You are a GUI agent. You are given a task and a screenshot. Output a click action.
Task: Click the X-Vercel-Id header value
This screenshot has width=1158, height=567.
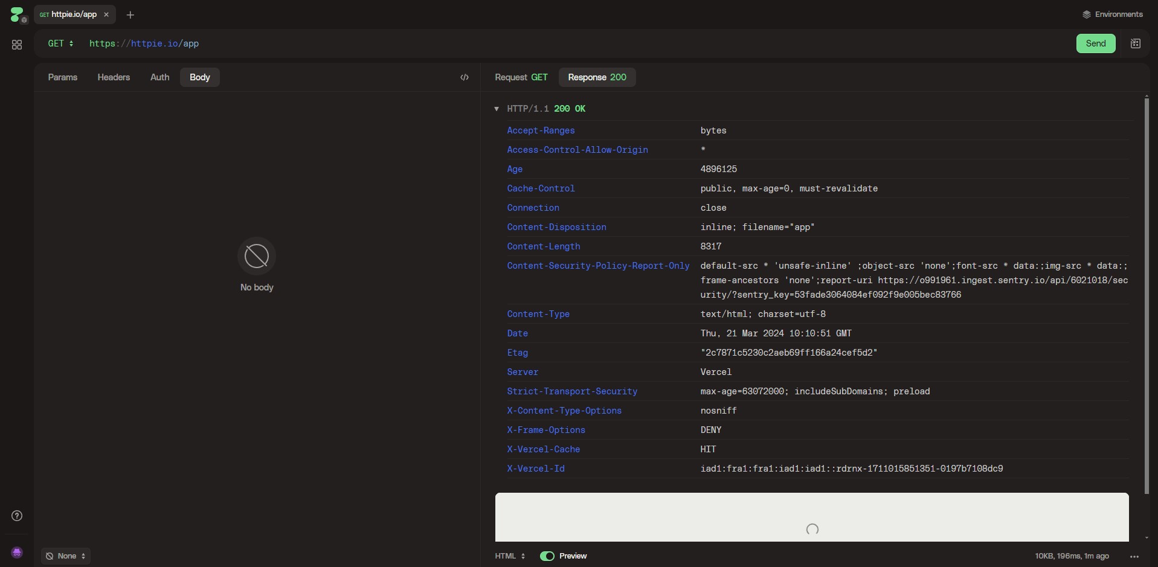tap(851, 469)
